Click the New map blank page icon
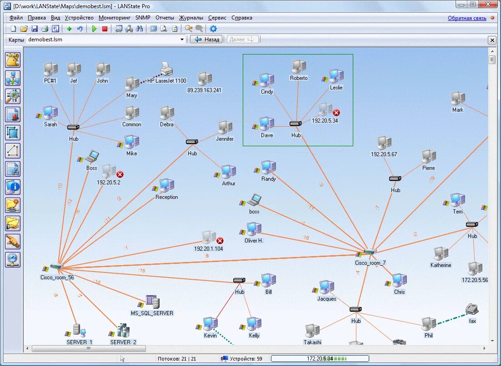Image resolution: width=501 pixels, height=366 pixels. (x=13, y=29)
